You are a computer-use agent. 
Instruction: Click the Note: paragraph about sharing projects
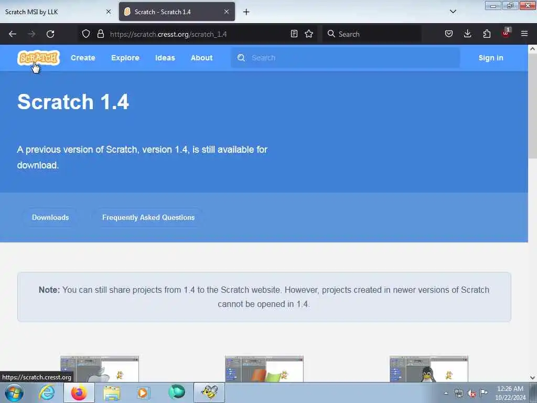click(264, 297)
